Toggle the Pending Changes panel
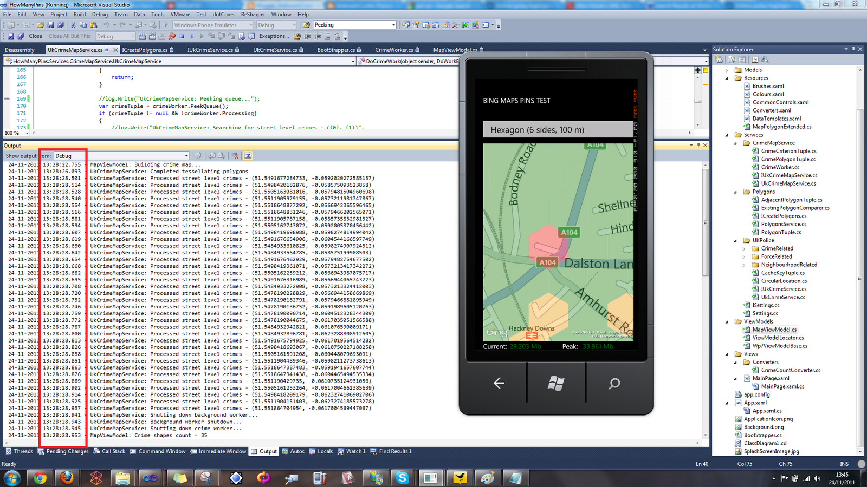The height and width of the screenshot is (487, 867). point(63,451)
